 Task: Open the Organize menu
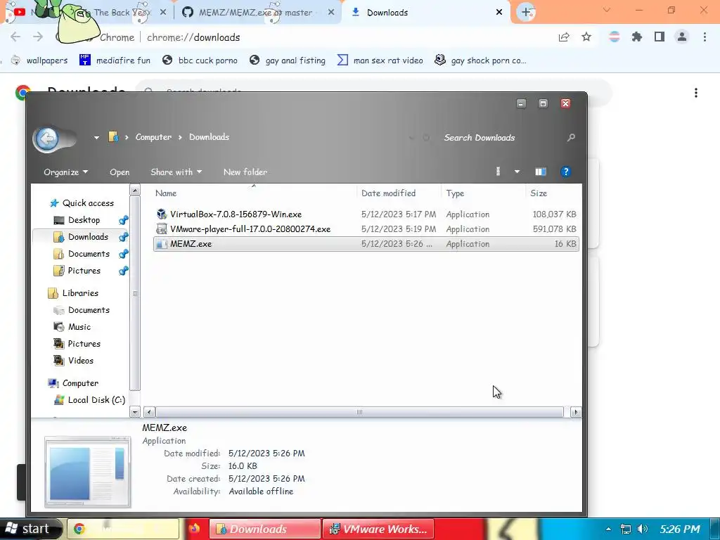pyautogui.click(x=65, y=172)
